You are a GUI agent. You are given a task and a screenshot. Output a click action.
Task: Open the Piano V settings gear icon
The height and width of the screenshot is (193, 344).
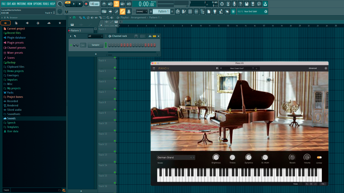pyautogui.click(x=326, y=68)
